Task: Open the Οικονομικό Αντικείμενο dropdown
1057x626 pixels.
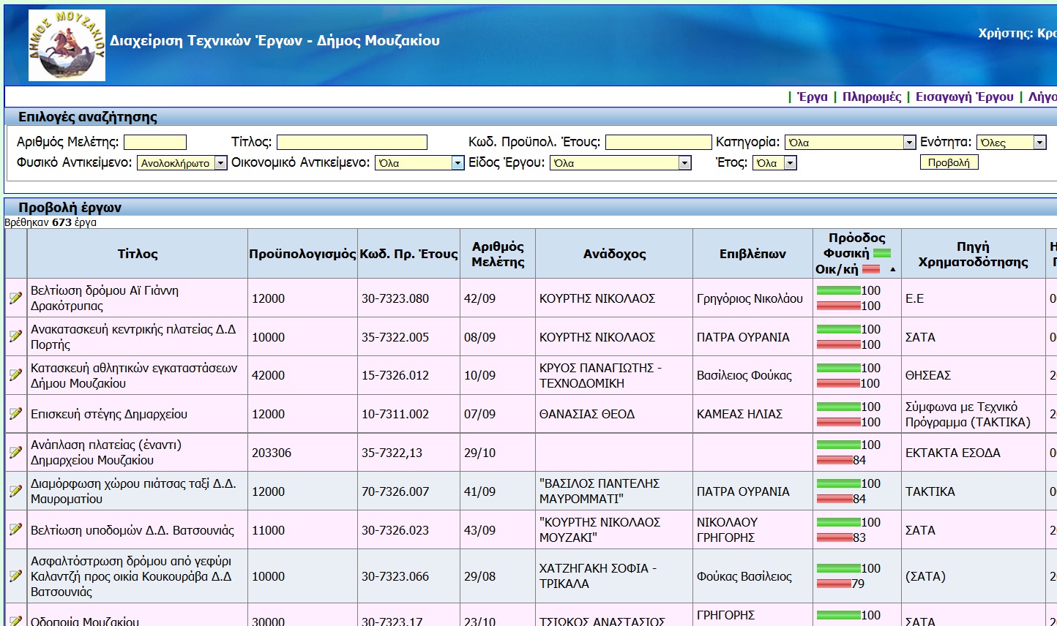Action: tap(419, 163)
